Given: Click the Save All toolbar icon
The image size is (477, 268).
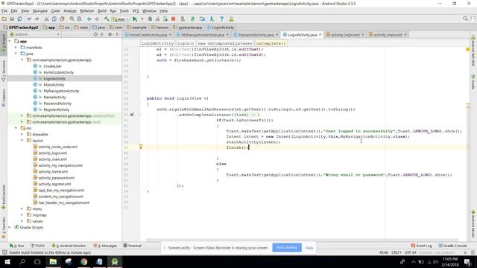Looking at the screenshot, I should coord(12,19).
